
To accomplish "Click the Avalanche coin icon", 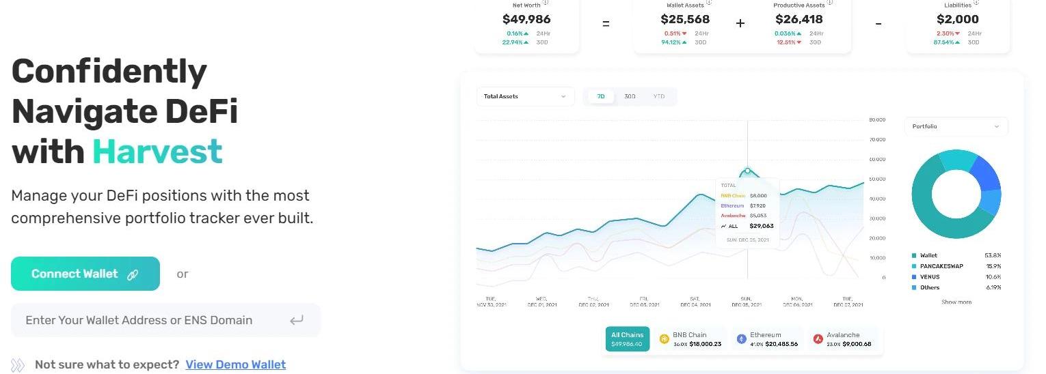I will [x=818, y=339].
